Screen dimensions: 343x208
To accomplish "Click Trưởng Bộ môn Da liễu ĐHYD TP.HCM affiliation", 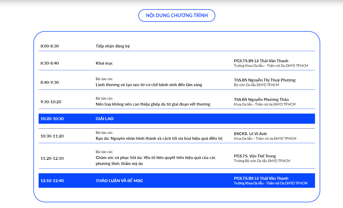I will pyautogui.click(x=262, y=161).
